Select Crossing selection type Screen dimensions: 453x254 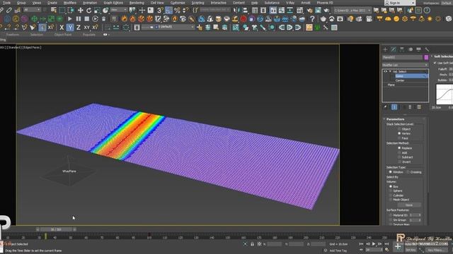pos(408,172)
